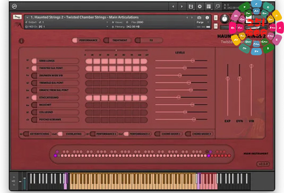
Task: Expand the instrument name dropdown arrow
Action: [28, 18]
